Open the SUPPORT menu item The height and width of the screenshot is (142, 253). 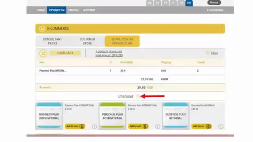[x=89, y=10]
